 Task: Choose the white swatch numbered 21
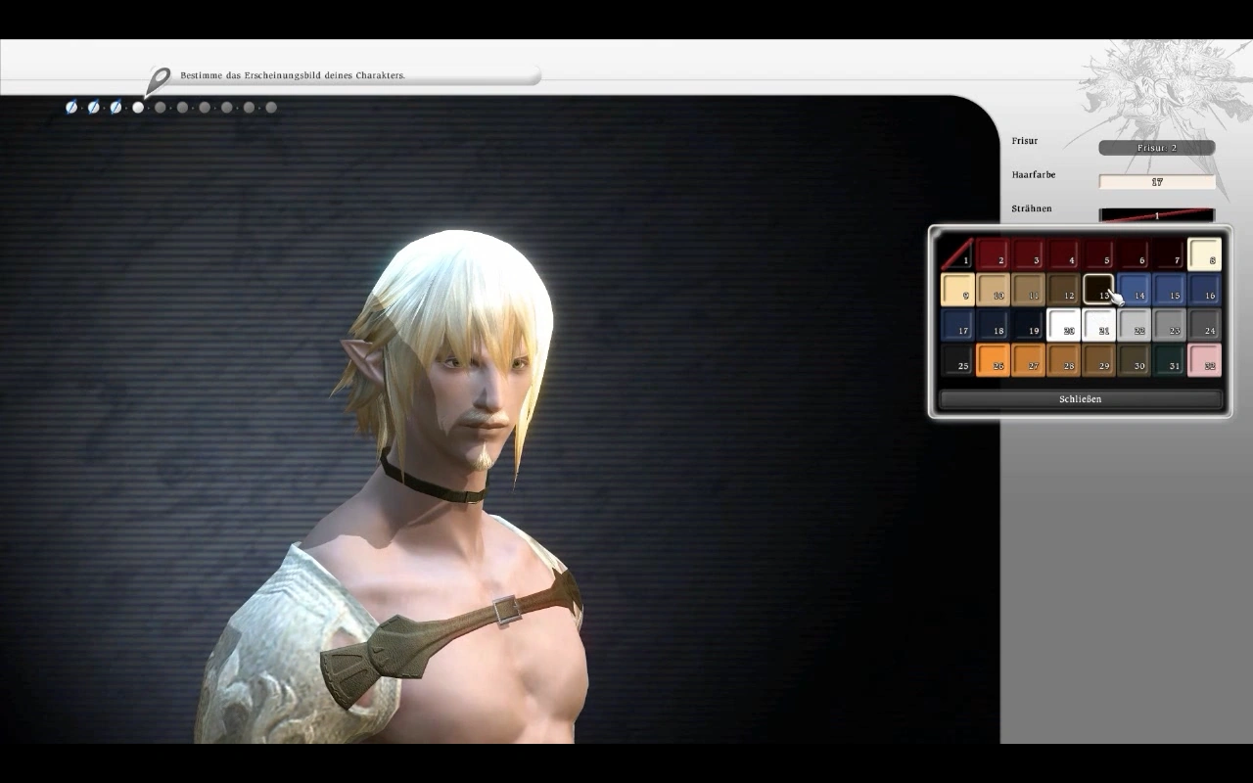coord(1098,325)
